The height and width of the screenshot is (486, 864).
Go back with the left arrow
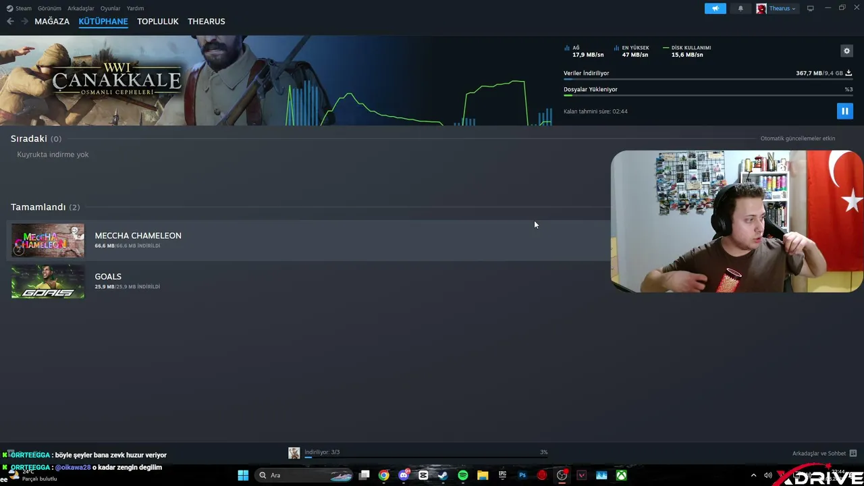[10, 22]
